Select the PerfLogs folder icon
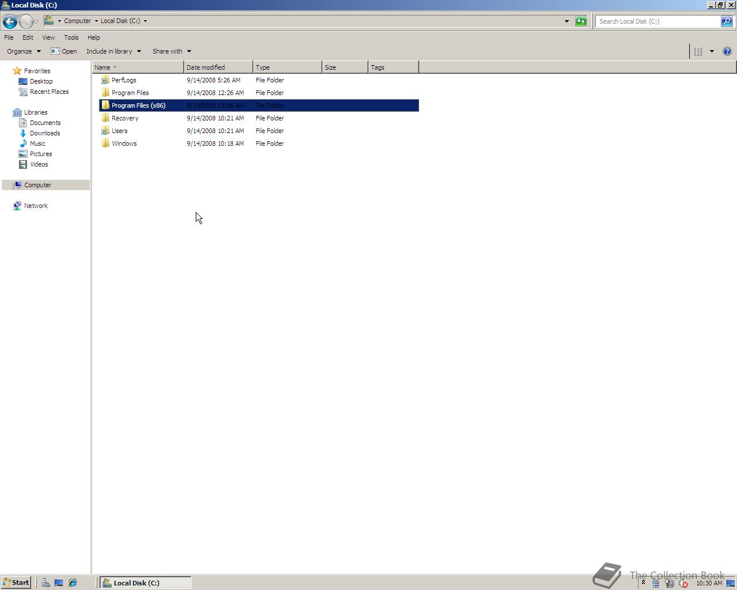737x590 pixels. tap(105, 80)
